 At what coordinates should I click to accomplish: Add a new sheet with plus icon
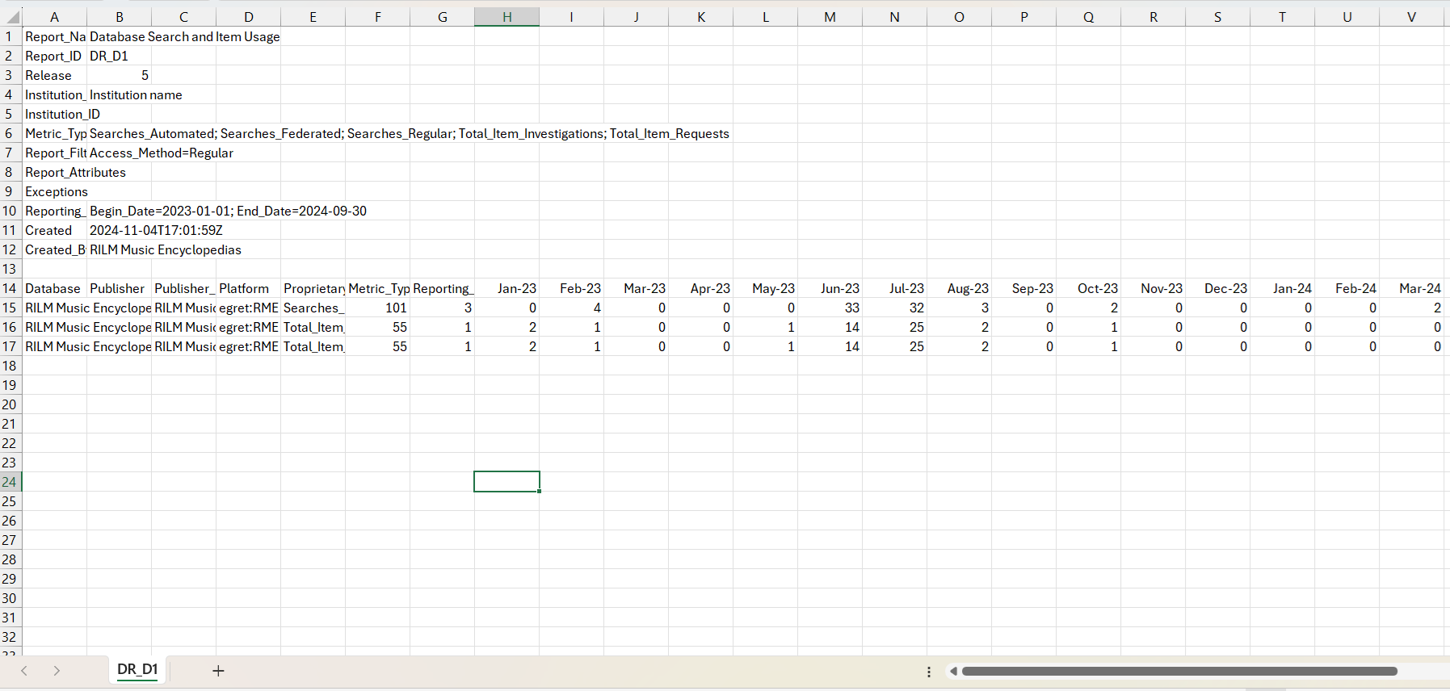pos(218,671)
